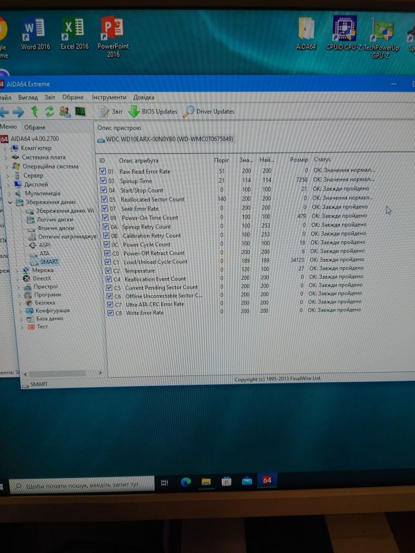Open the Інструменти menu
The width and height of the screenshot is (415, 553).
coord(109,97)
